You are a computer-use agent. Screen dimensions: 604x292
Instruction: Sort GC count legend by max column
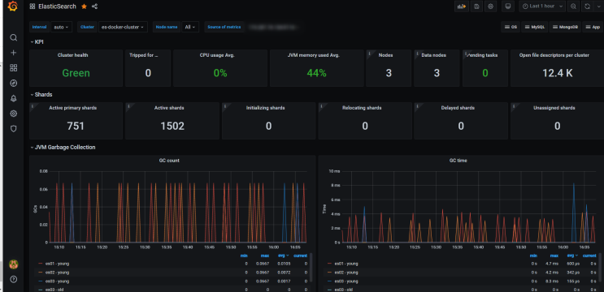[265, 255]
